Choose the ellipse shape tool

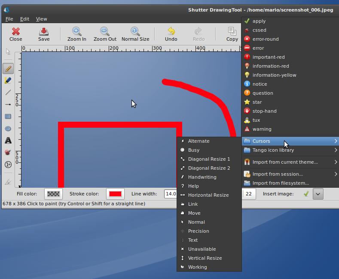(8, 129)
